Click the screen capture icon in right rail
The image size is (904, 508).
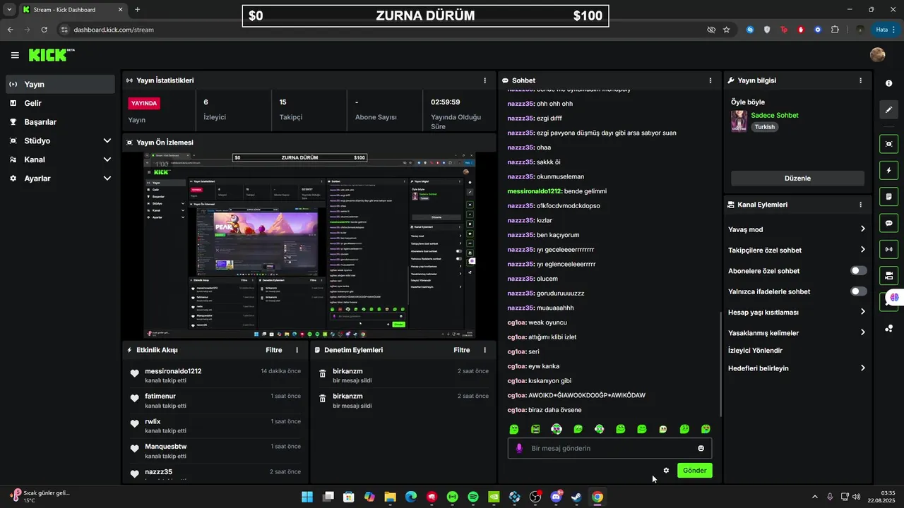tap(888, 144)
